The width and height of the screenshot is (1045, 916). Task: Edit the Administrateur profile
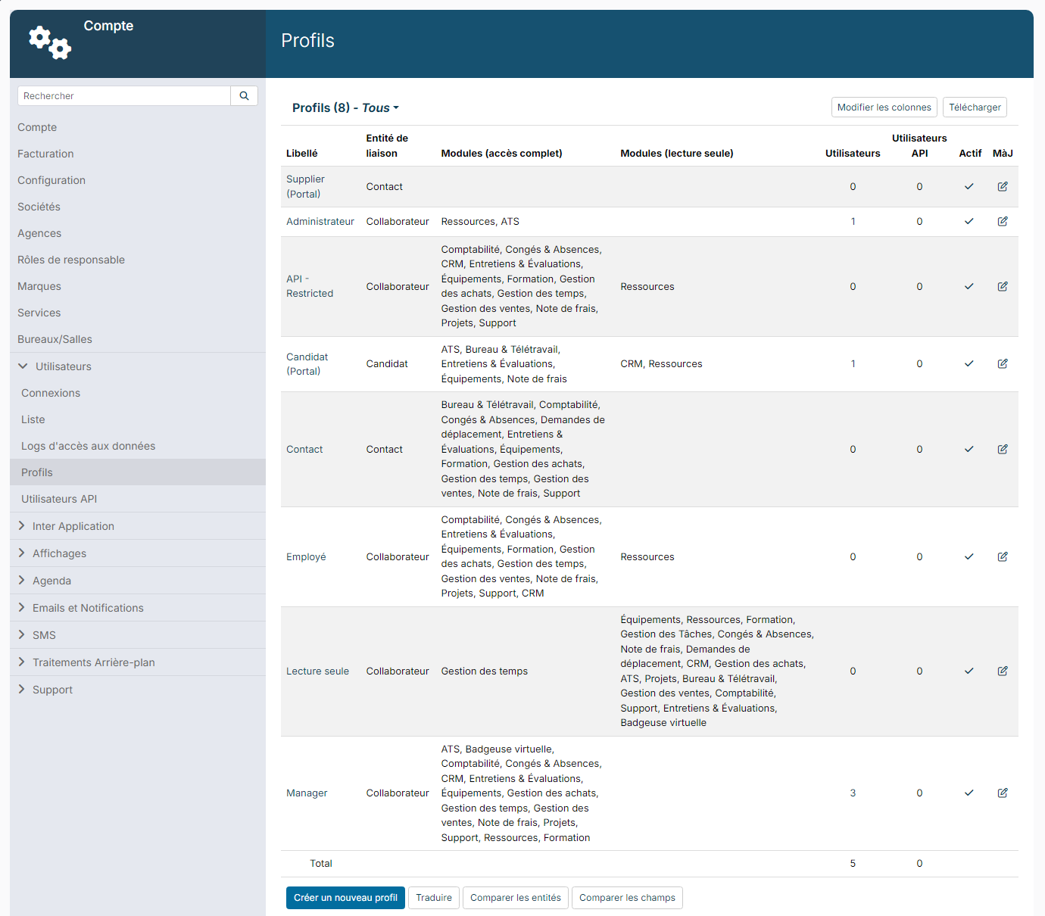[1003, 221]
